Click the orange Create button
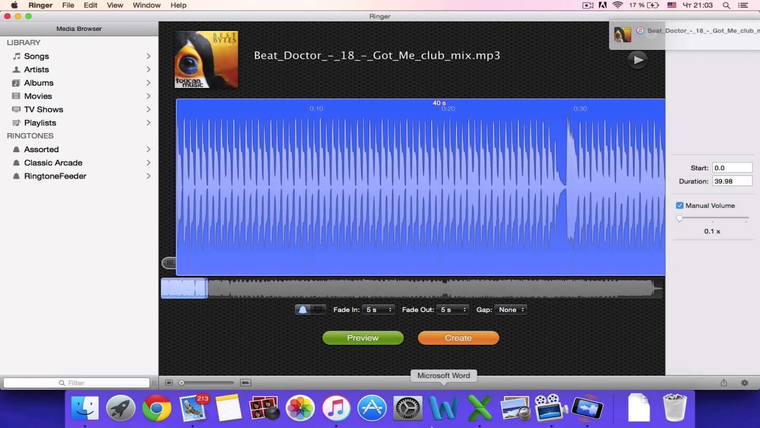The width and height of the screenshot is (760, 428). 458,338
